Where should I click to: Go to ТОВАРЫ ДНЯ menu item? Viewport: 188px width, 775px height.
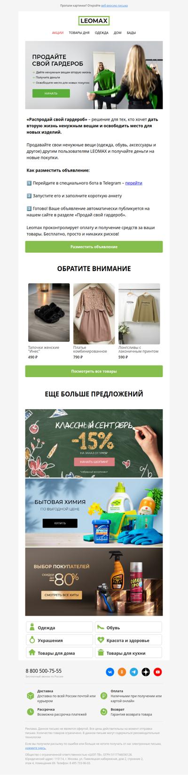pyautogui.click(x=79, y=33)
